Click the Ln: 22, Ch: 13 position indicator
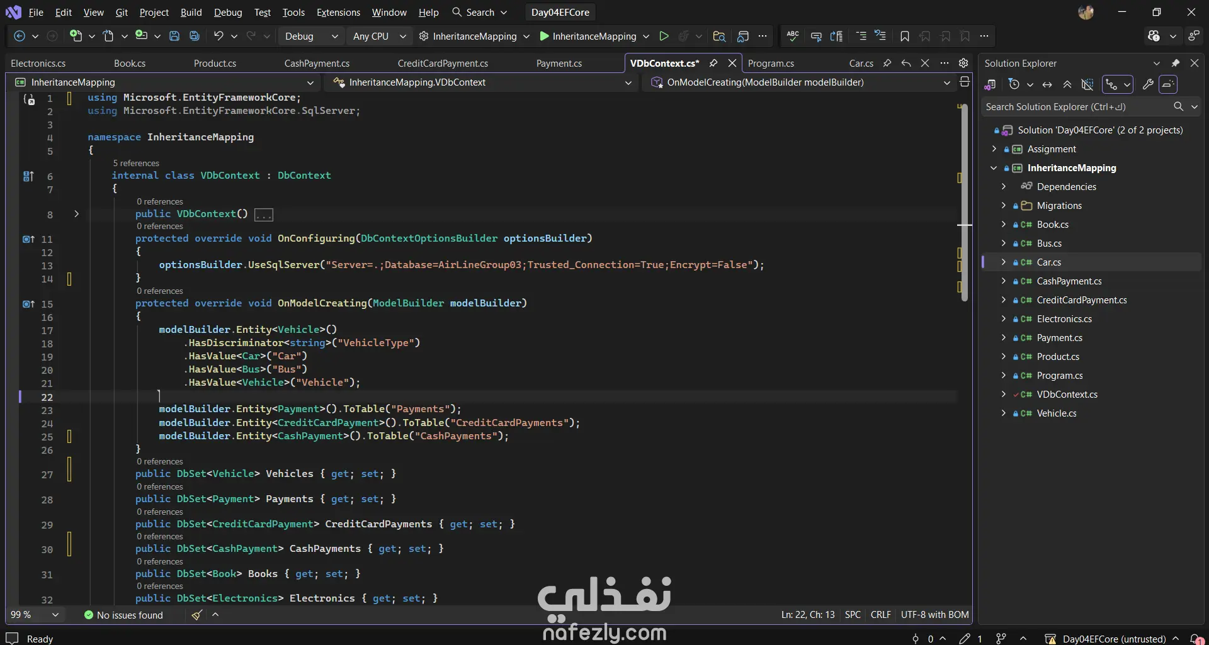This screenshot has width=1209, height=645. (808, 615)
